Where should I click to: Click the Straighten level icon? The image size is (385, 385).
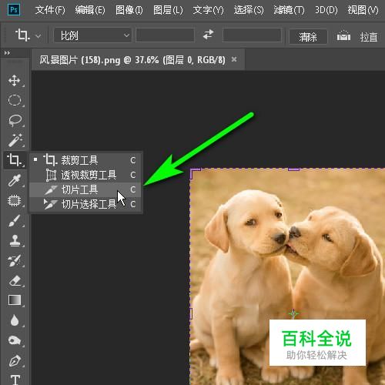[343, 36]
